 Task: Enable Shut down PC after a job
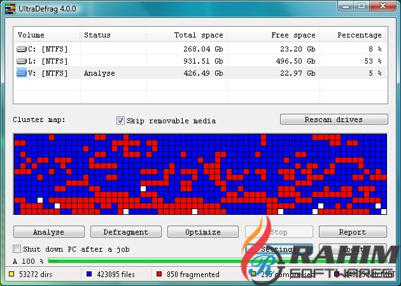pyautogui.click(x=17, y=249)
